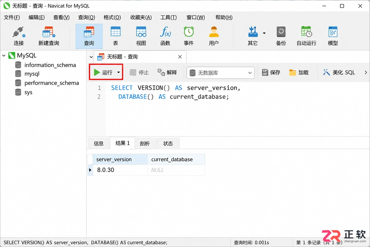Image resolution: width=370 pixels, height=247 pixels.
Task: Open the tab list chevron beside 无标题 - 查询
Action: [x=91, y=57]
